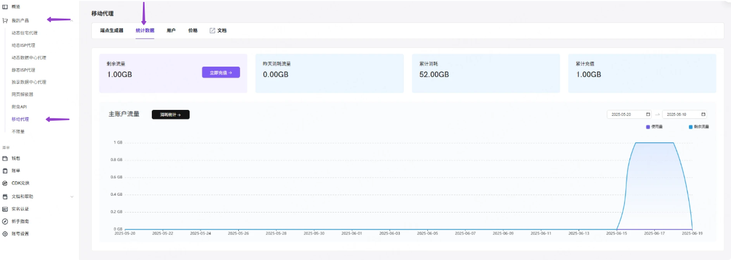The image size is (731, 260).
Task: Click the 概览 overview icon in sidebar
Action: coord(5,6)
